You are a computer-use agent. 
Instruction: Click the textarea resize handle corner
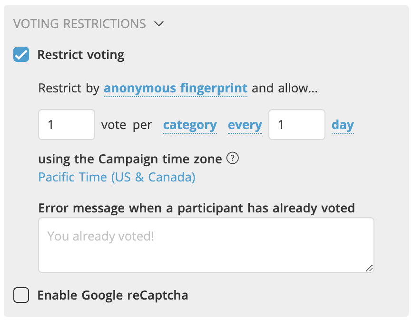coord(369,268)
